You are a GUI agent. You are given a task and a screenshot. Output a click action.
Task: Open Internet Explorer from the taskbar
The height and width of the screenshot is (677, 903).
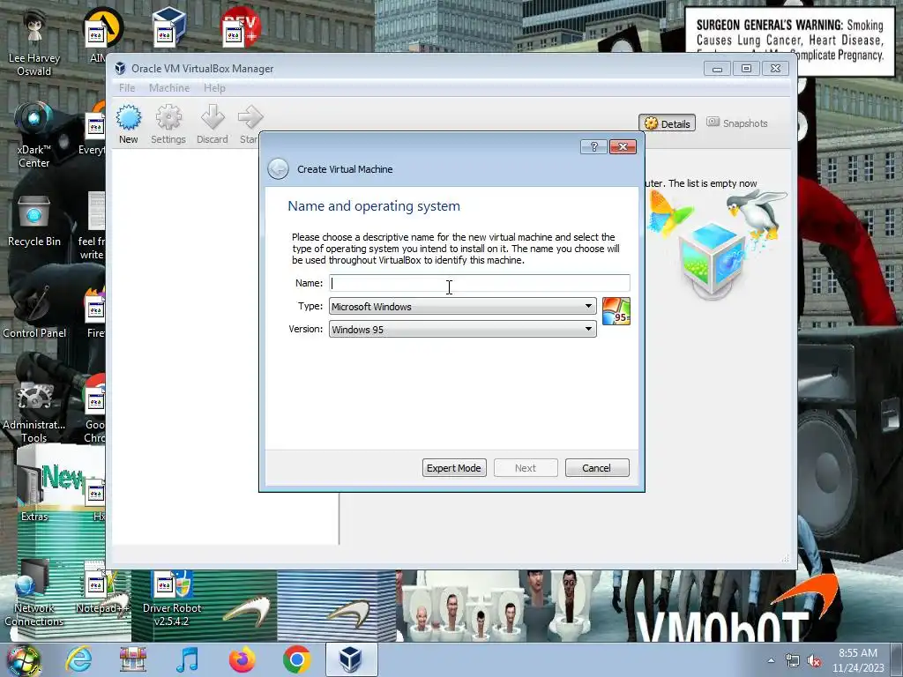[x=78, y=659]
